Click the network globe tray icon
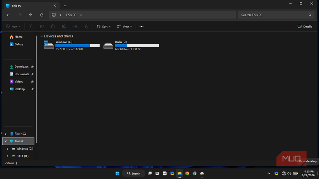319x179 pixels. click(283, 173)
